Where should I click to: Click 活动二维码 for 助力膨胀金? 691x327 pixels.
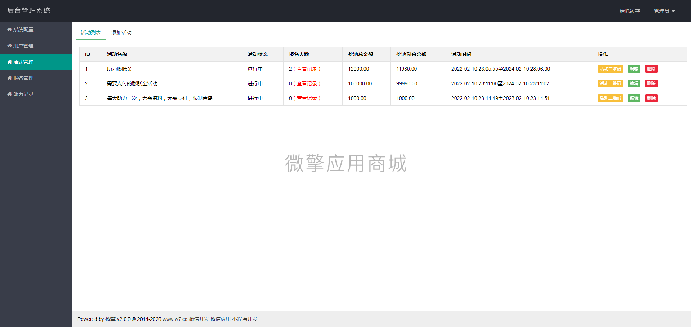pyautogui.click(x=610, y=69)
